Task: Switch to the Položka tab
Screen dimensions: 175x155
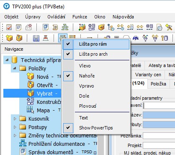Action: pos(158,84)
